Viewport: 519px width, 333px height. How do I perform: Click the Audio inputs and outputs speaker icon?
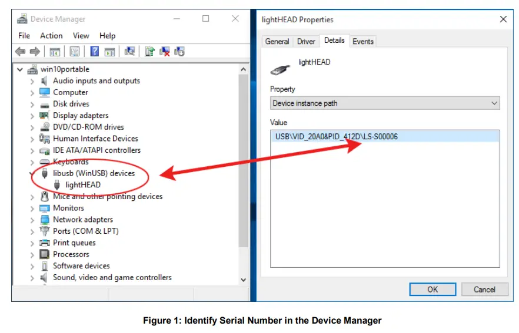[x=44, y=80]
